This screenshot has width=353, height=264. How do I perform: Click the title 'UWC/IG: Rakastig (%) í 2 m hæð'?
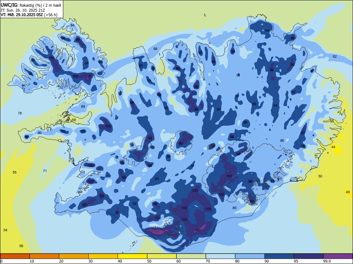tap(31, 5)
